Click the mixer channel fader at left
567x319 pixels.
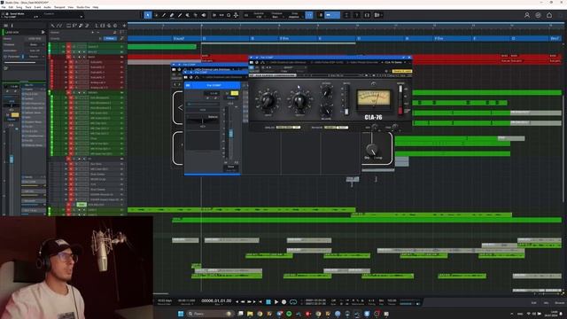point(12,159)
